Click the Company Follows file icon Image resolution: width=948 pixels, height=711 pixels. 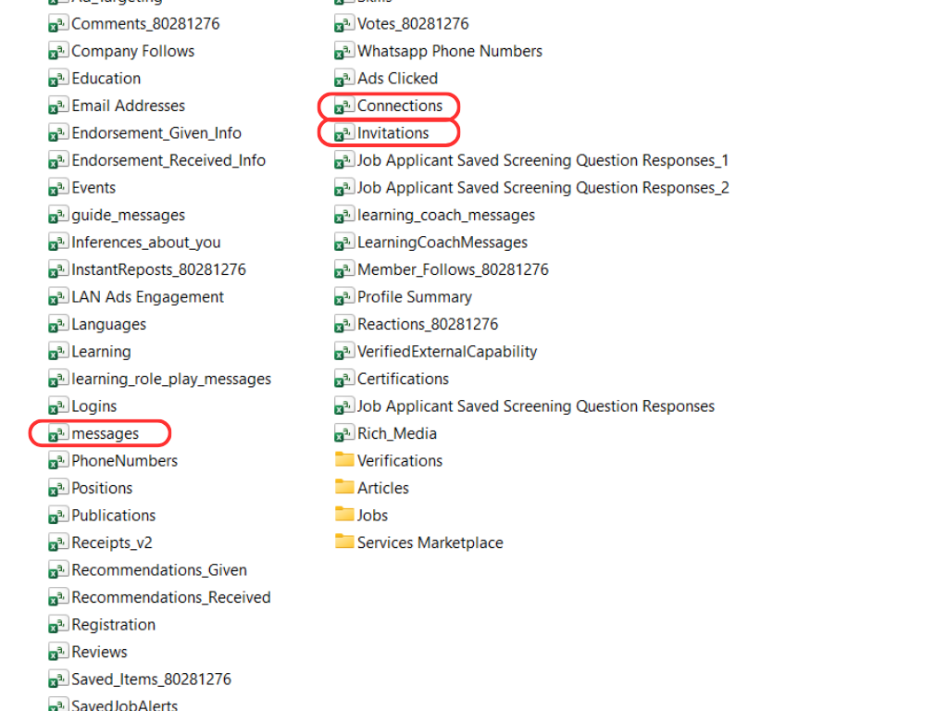point(58,52)
